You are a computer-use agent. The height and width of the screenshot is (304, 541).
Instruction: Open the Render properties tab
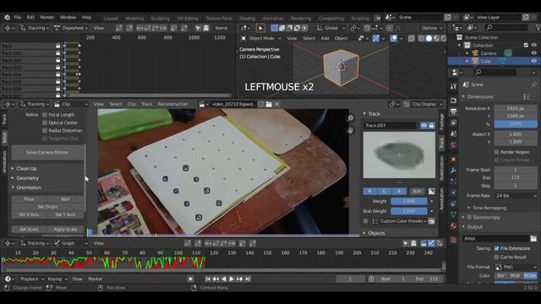[x=453, y=100]
